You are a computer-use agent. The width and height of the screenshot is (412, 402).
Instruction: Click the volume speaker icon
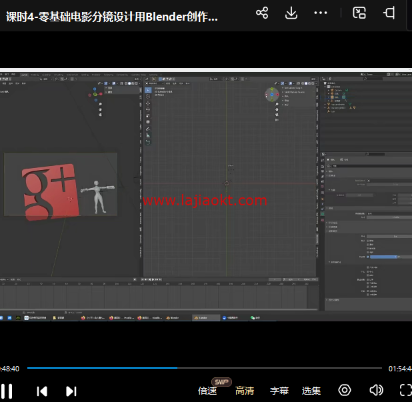coord(376,390)
